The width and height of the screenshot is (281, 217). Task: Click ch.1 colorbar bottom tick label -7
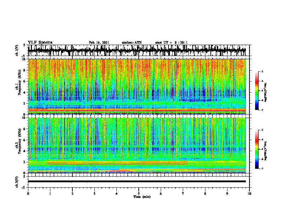[x=262, y=110]
